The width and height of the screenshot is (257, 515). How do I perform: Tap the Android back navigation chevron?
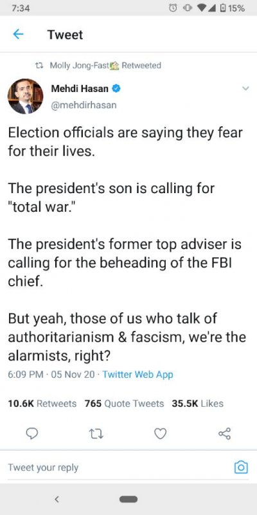(x=57, y=500)
